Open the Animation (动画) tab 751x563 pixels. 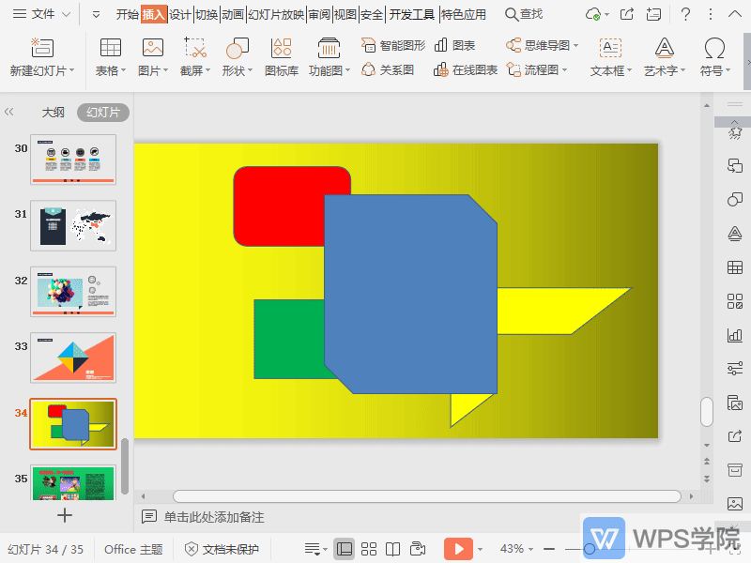[x=233, y=14]
